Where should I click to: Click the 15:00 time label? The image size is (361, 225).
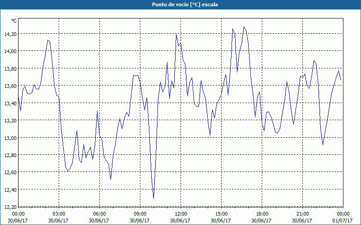coord(221,214)
